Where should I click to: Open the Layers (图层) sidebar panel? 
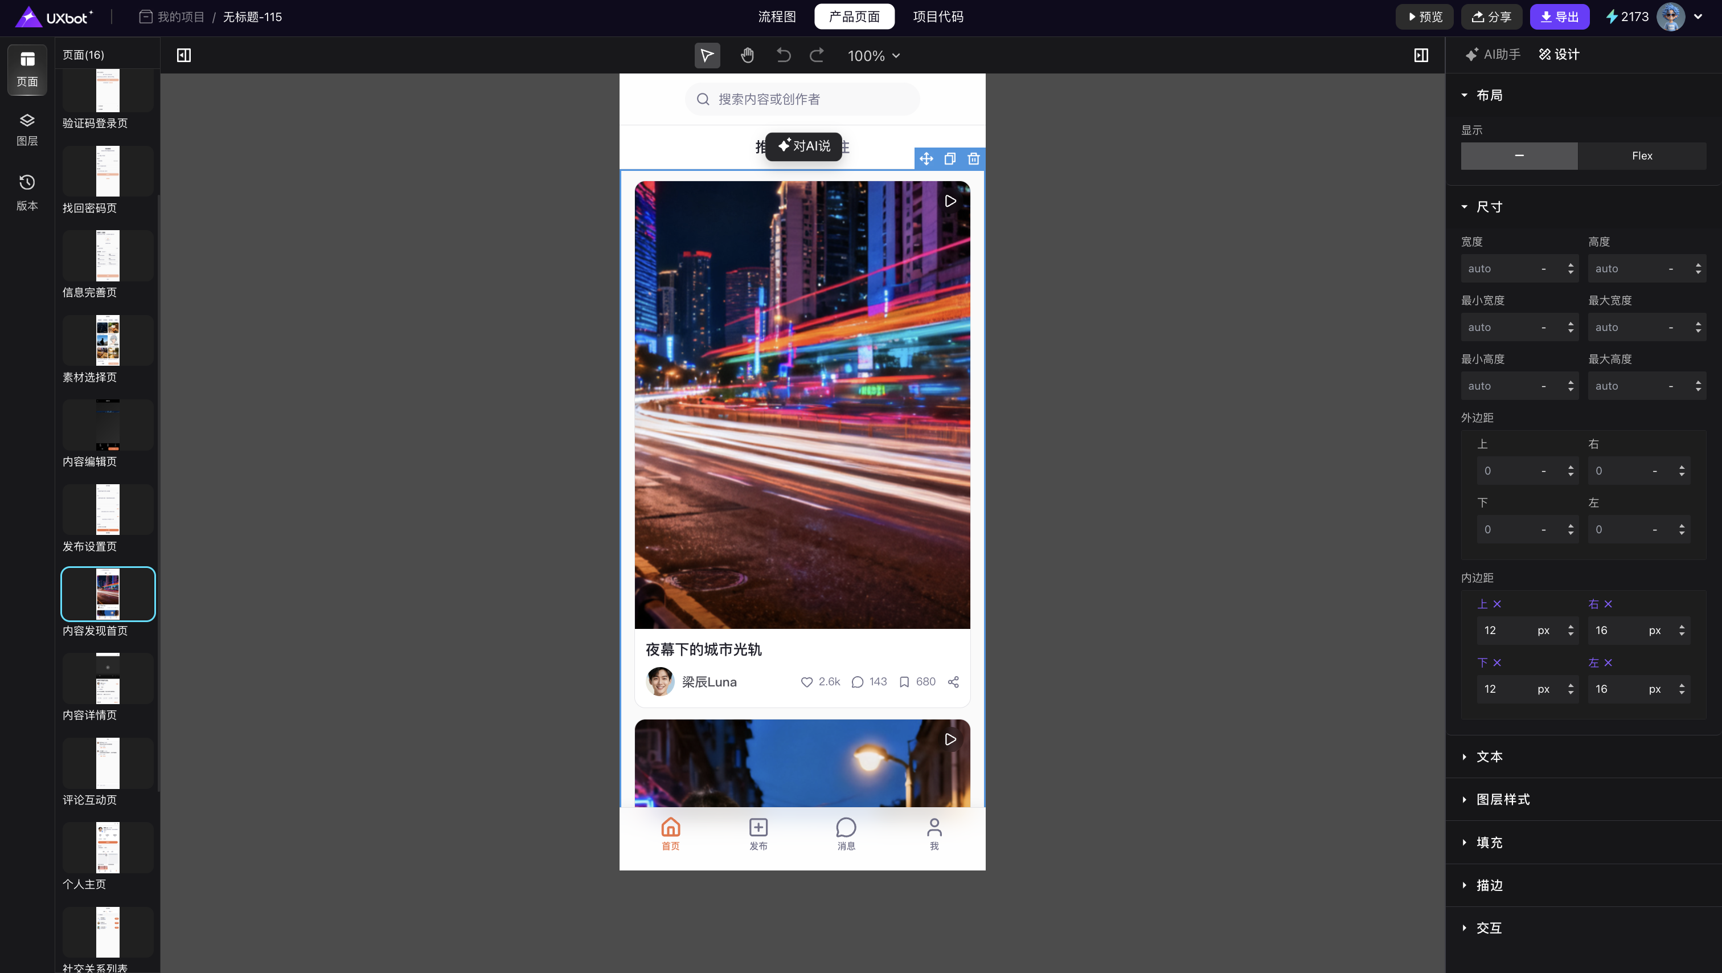pyautogui.click(x=27, y=129)
